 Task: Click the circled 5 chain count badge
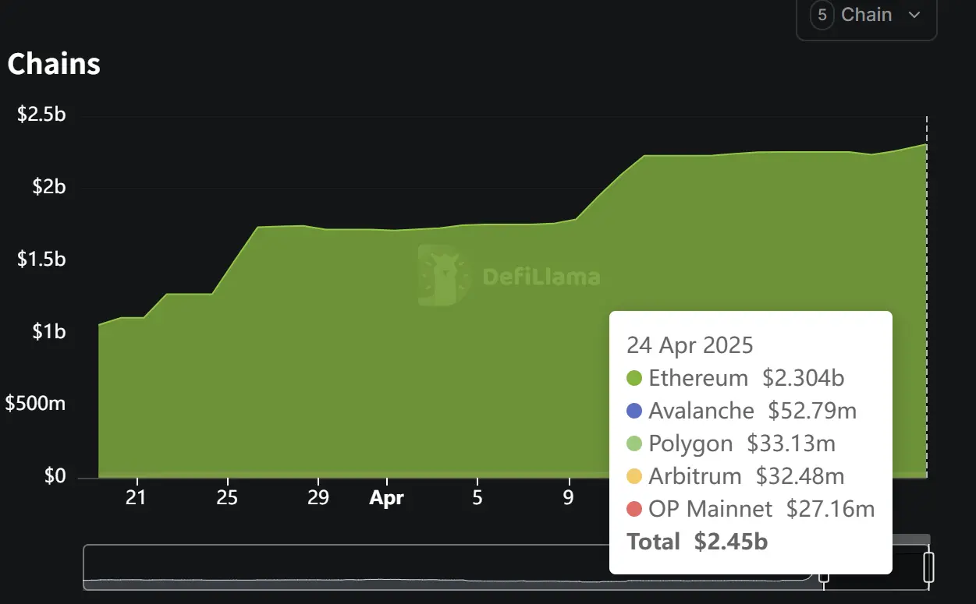point(822,15)
